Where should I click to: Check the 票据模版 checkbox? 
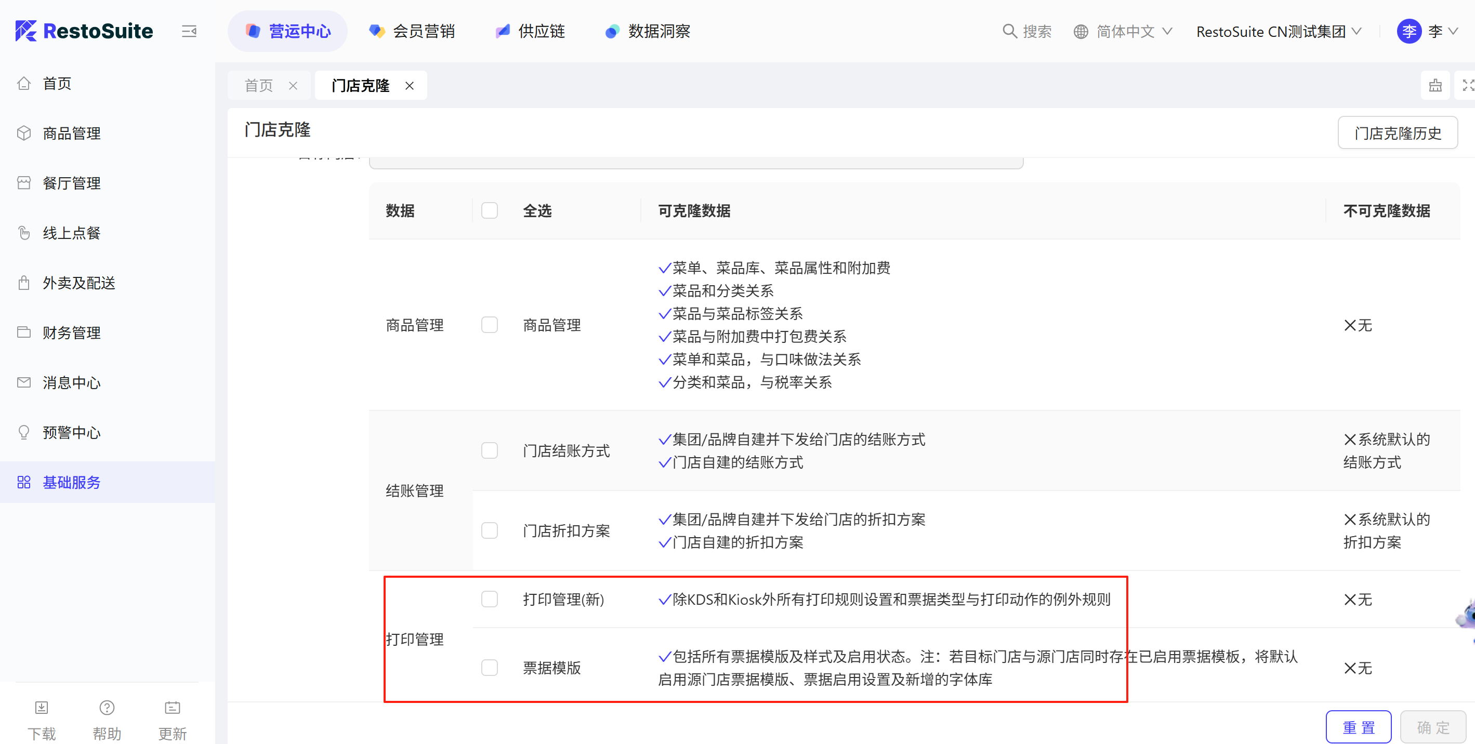point(490,667)
